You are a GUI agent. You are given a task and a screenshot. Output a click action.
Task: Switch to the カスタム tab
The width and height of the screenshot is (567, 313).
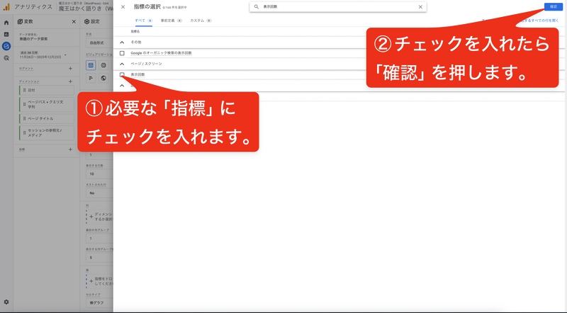(x=201, y=21)
